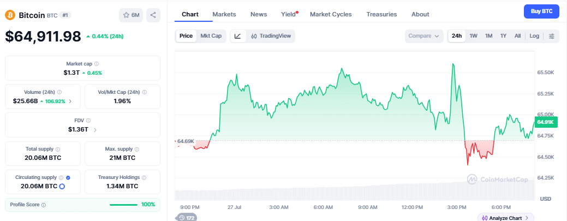The height and width of the screenshot is (221, 567).
Task: Click the 106.92% volume change text
Action: (55, 101)
